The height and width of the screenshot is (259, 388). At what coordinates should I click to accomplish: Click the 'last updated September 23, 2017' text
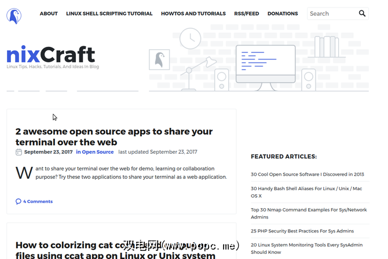tap(158, 152)
